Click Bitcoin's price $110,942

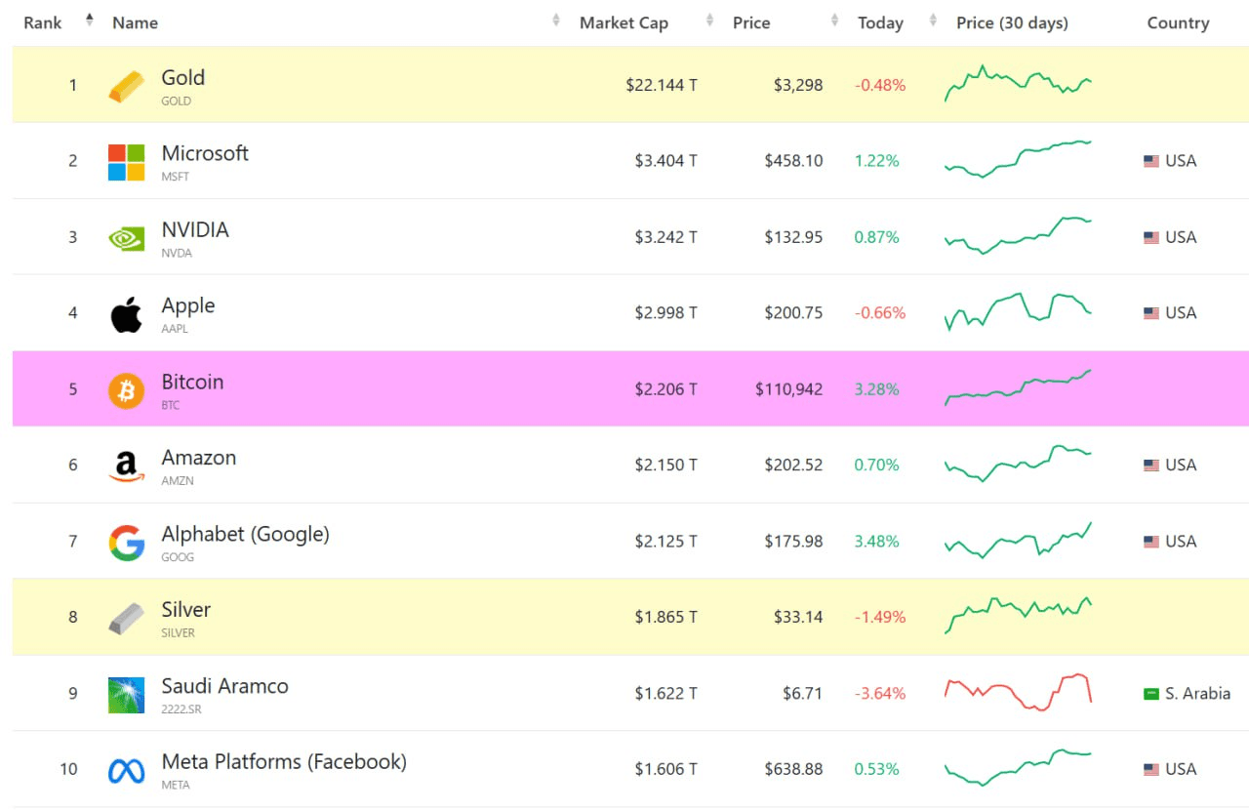(788, 389)
